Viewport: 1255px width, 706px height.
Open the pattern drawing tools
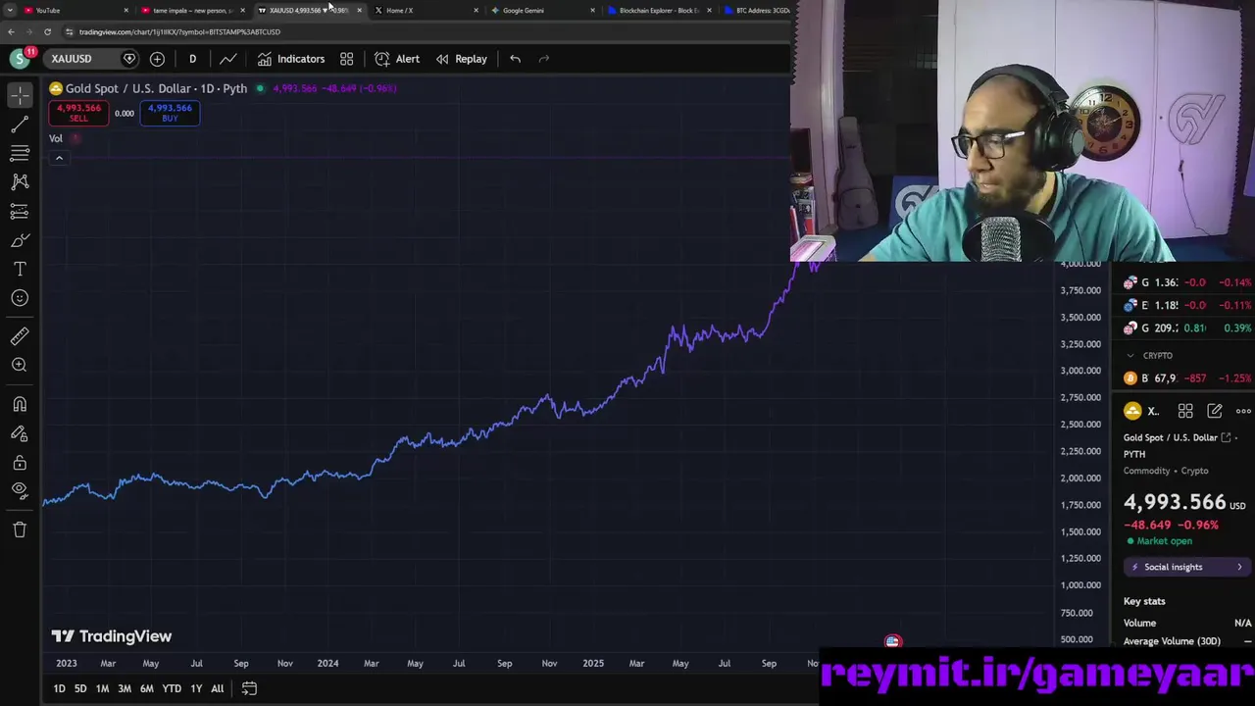coord(20,182)
